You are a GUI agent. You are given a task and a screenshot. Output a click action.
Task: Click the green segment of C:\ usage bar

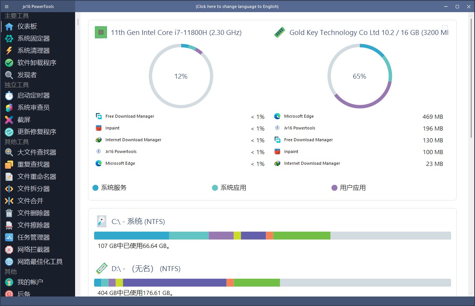point(302,235)
